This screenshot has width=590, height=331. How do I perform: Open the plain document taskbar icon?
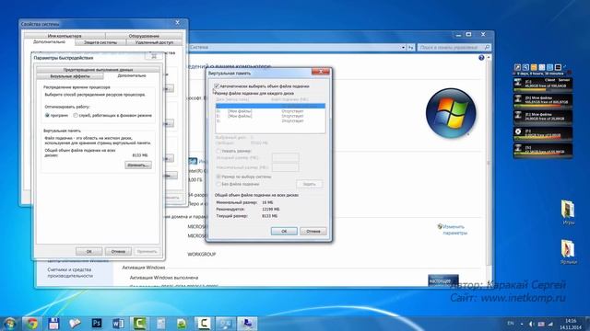[160, 323]
